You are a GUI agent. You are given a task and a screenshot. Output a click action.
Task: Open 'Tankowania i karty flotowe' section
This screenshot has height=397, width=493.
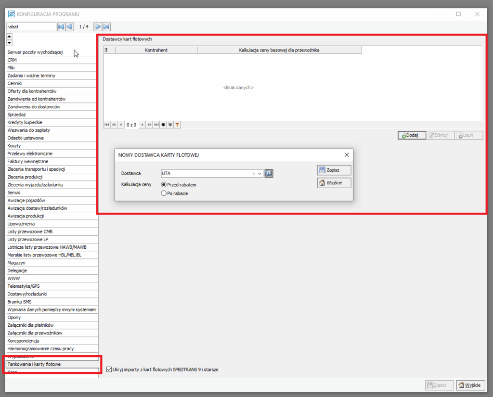[x=34, y=364]
